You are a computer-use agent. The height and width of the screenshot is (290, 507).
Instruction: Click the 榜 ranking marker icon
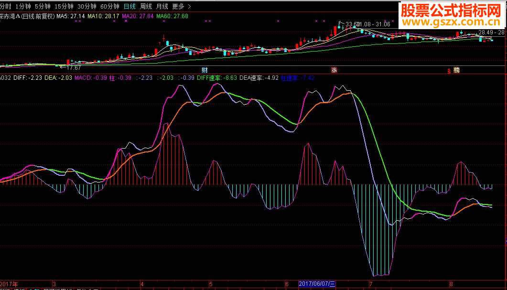456,70
